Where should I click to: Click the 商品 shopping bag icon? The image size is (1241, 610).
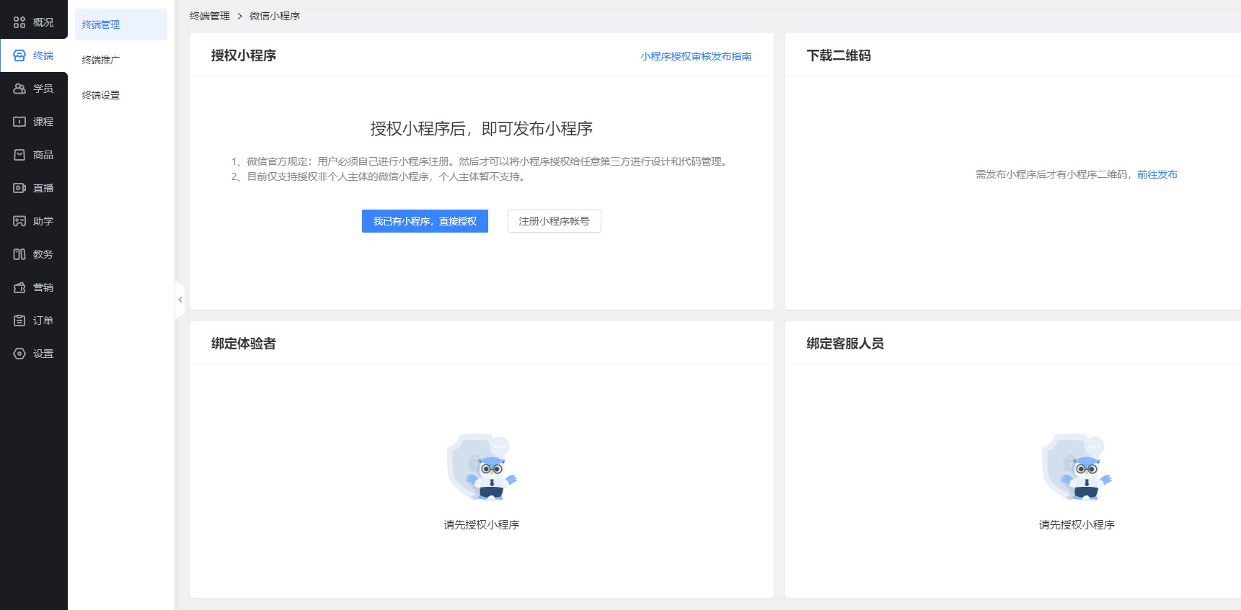pyautogui.click(x=19, y=155)
